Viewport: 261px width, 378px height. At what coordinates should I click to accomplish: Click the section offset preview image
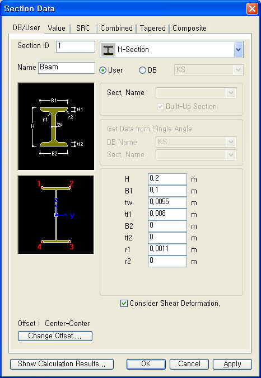[56, 215]
